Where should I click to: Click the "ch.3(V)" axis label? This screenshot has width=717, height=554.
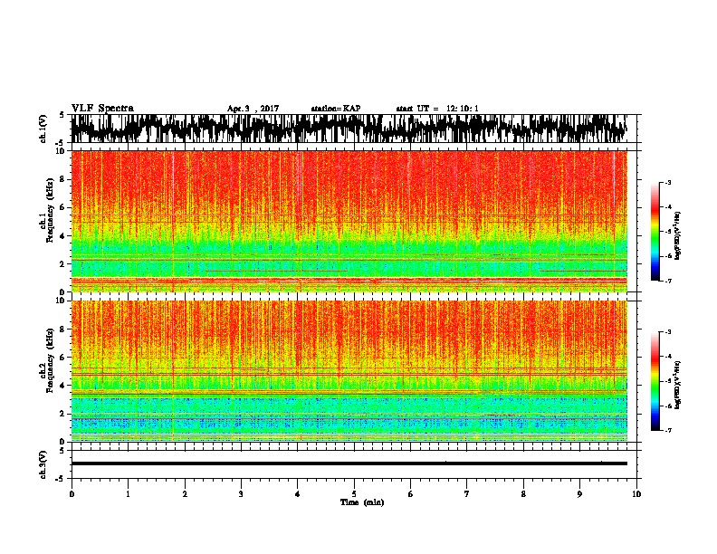click(43, 464)
